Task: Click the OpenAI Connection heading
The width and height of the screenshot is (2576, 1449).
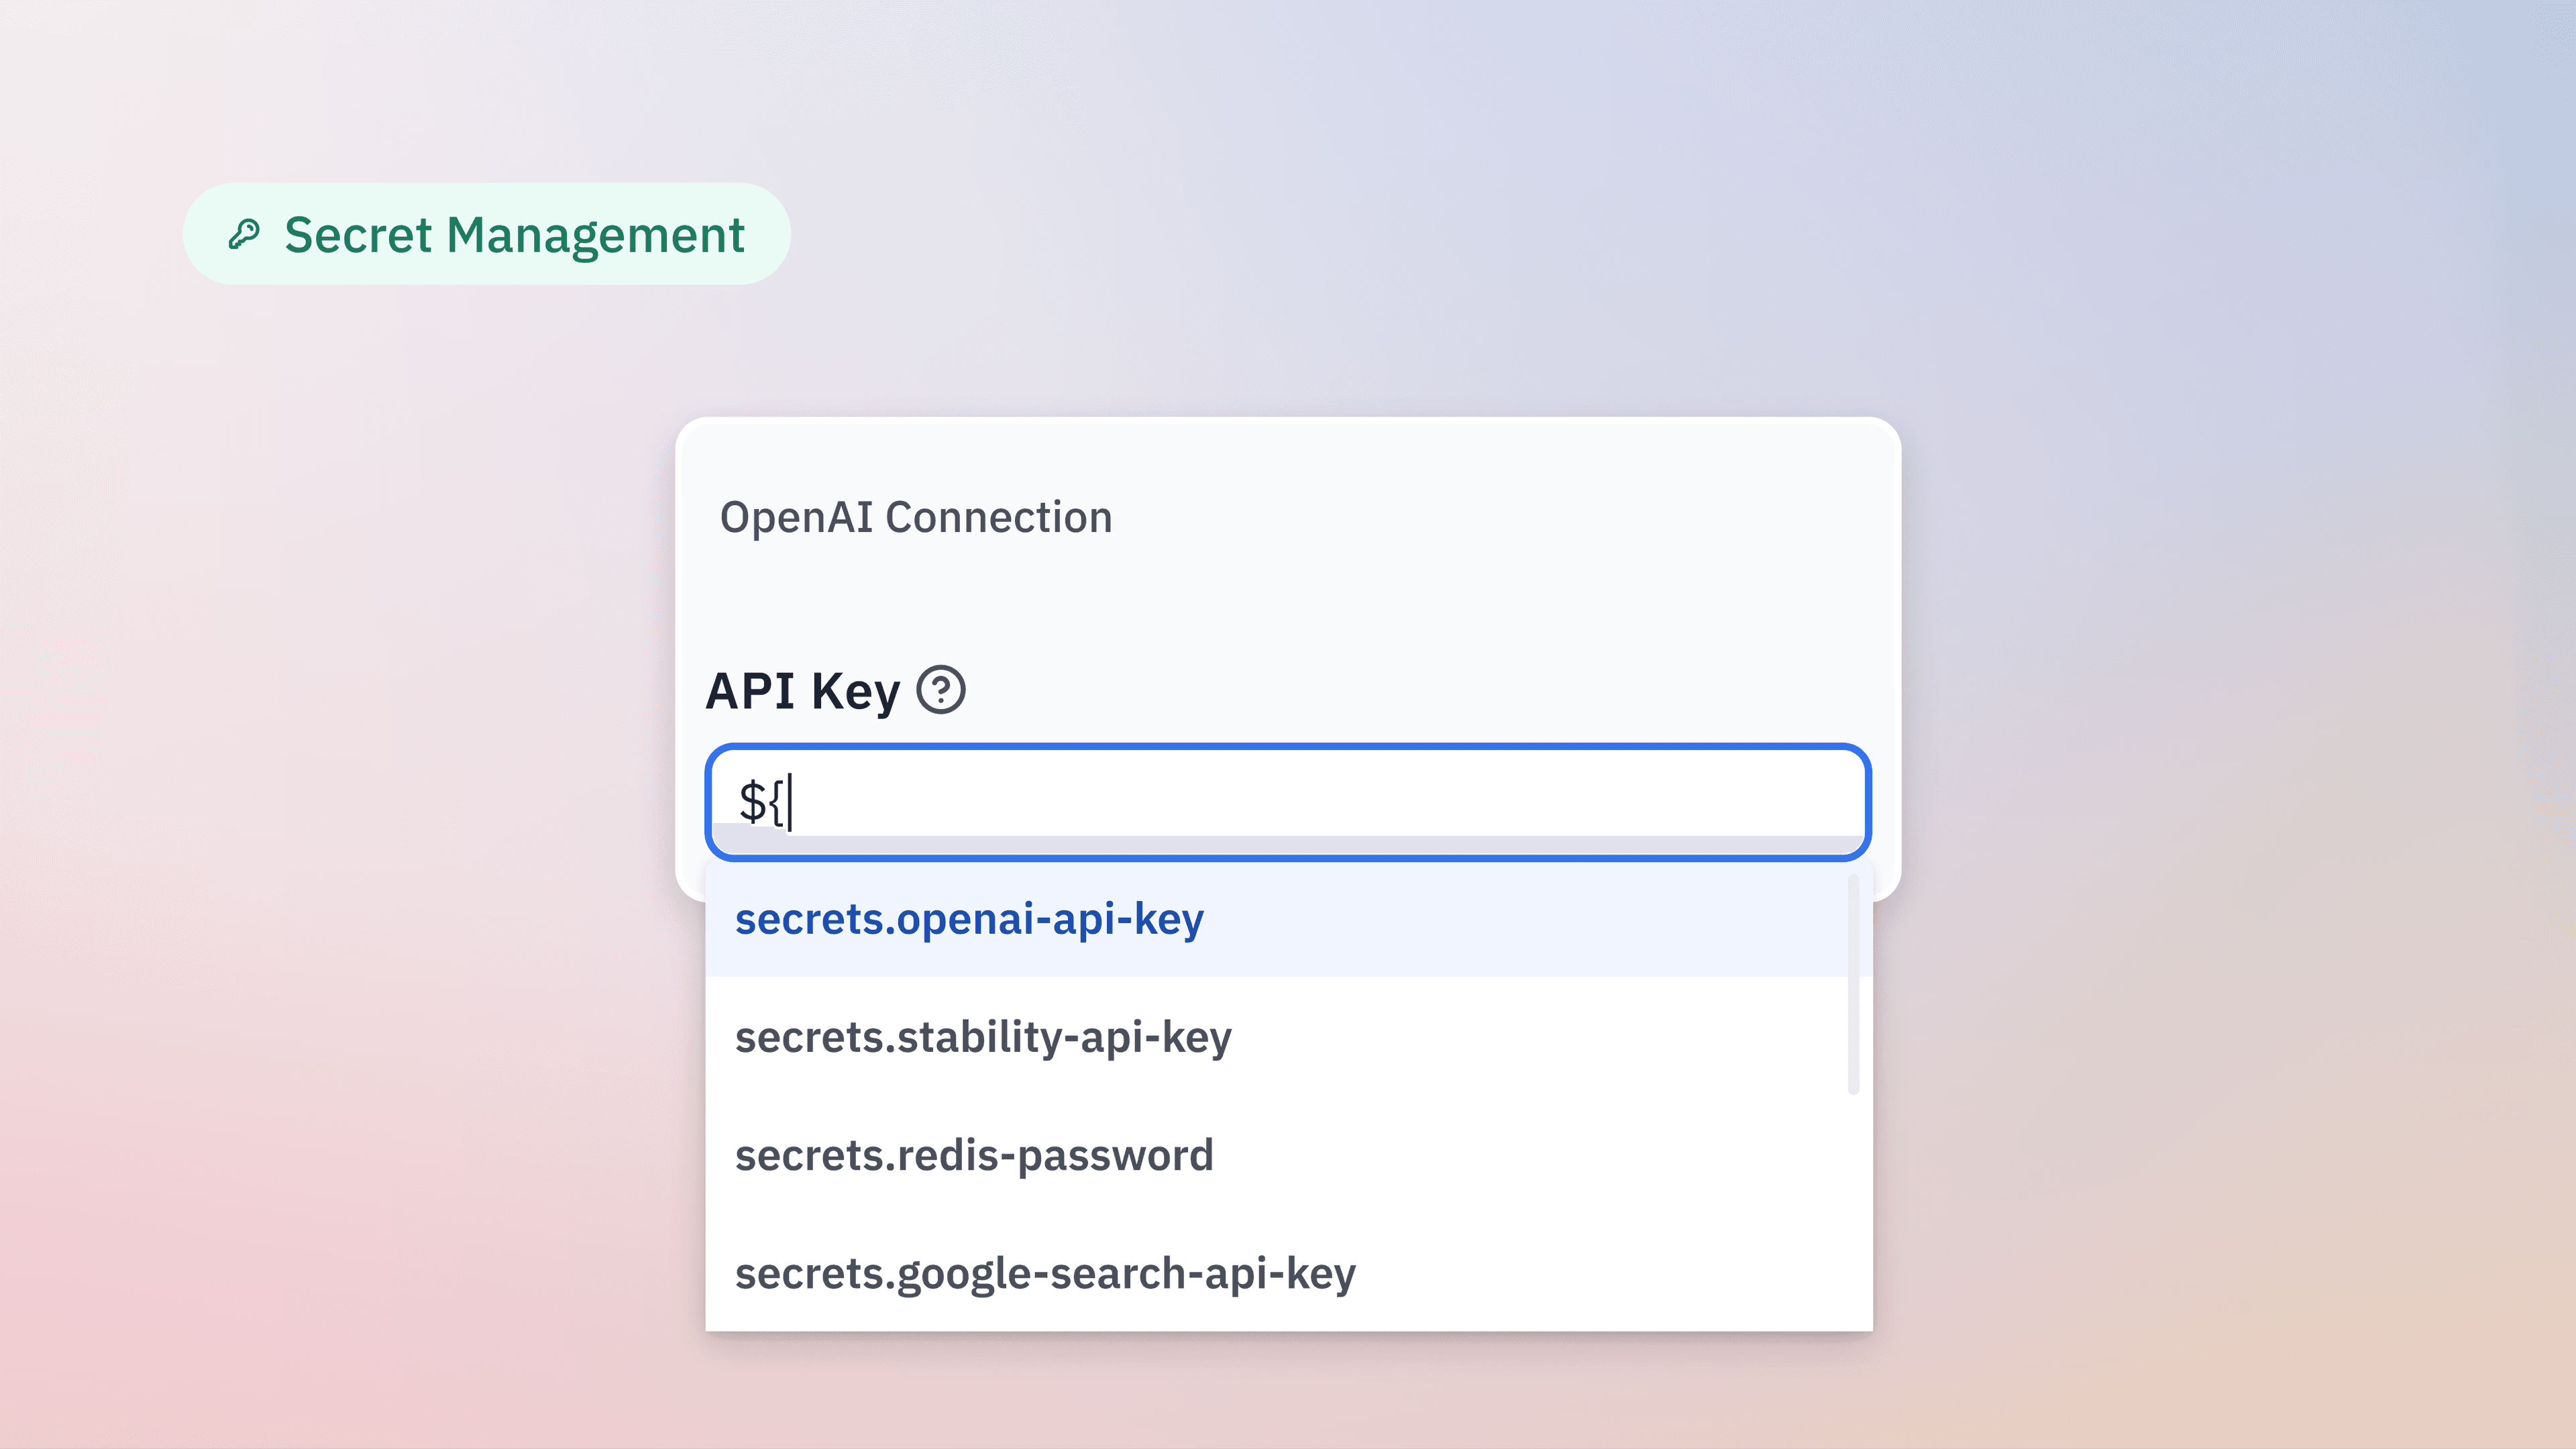Action: click(x=915, y=517)
